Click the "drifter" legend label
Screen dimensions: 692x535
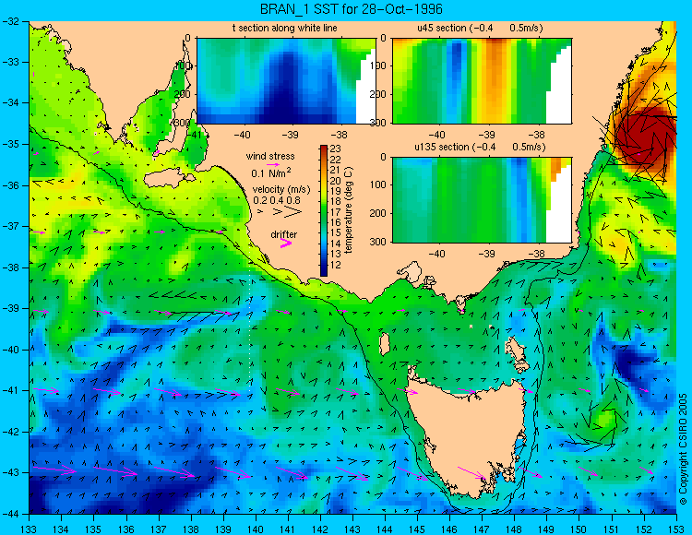[x=284, y=234]
